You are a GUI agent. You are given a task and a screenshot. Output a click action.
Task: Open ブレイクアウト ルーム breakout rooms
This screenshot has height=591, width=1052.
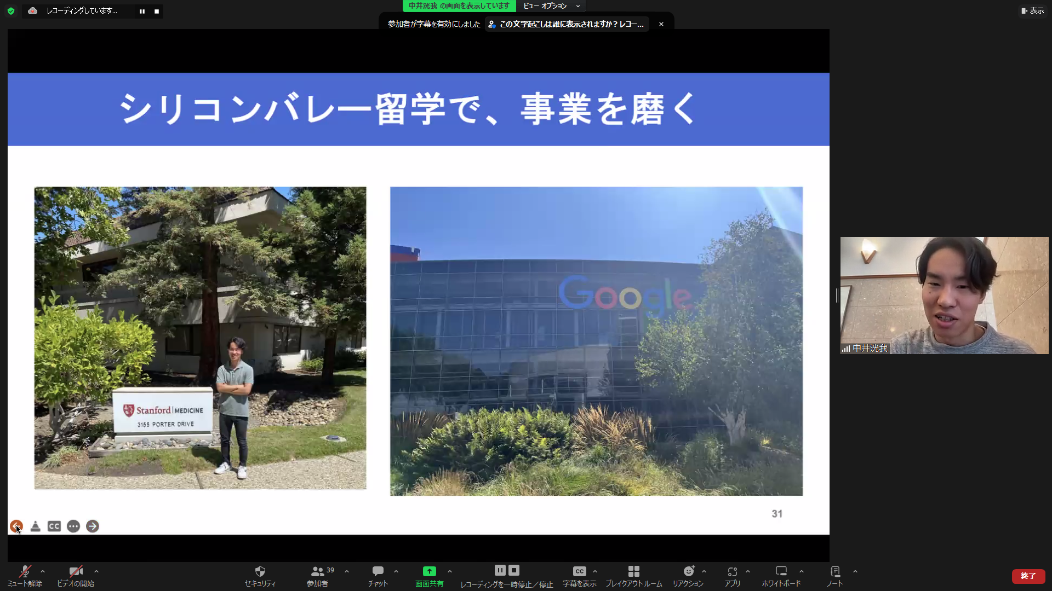634,576
